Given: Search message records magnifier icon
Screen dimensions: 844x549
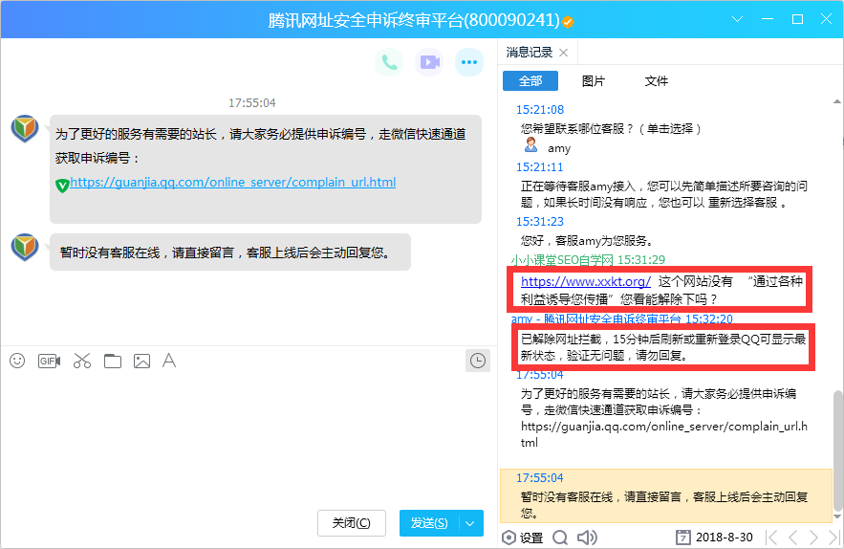Looking at the screenshot, I should coord(560,538).
